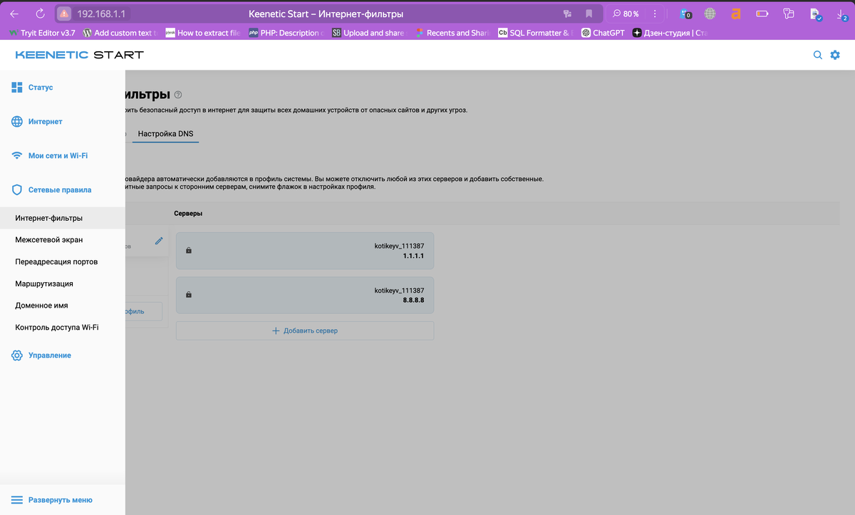The width and height of the screenshot is (855, 515).
Task: Open the Дзен-студия bookmark
Action: coord(670,33)
